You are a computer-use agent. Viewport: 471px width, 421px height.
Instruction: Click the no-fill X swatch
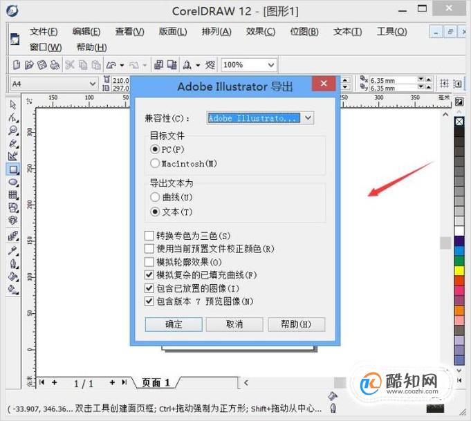459,122
